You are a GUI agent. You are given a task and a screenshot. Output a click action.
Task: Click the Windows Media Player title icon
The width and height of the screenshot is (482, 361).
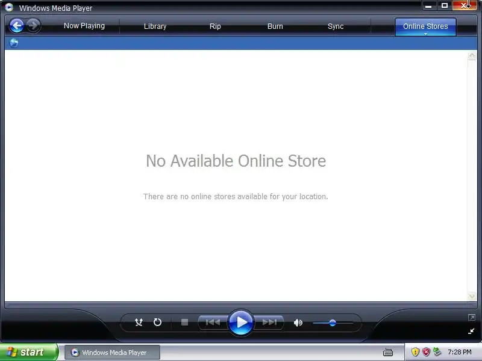[x=9, y=7]
